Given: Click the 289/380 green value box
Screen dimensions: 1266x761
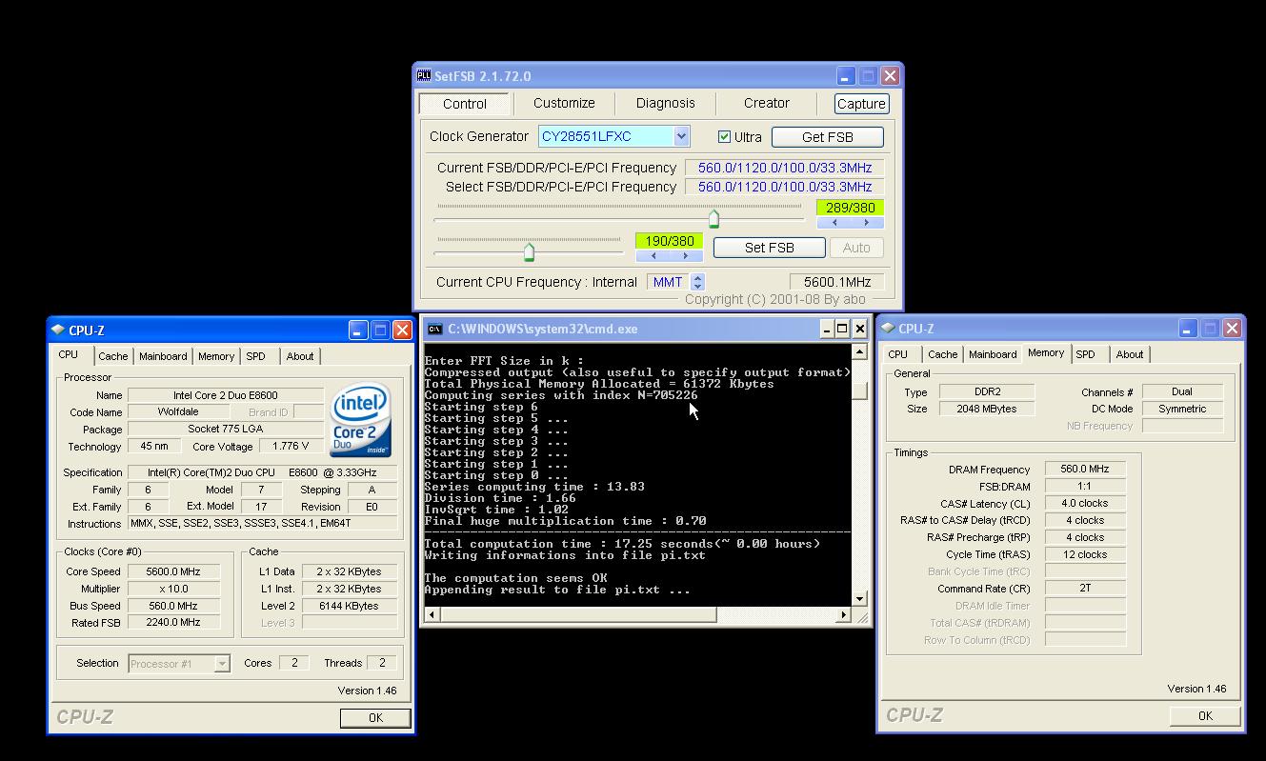Looking at the screenshot, I should 851,208.
